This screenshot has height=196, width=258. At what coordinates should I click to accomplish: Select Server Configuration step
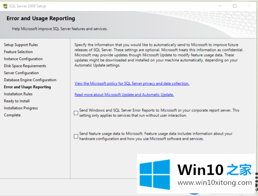21,73
